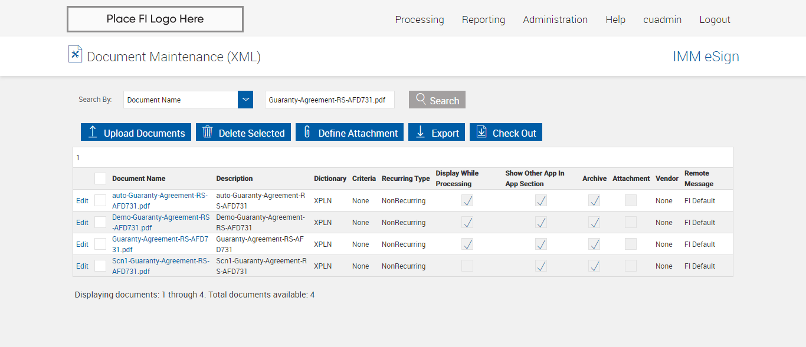Click the search text input field
This screenshot has height=347, width=806.
point(329,100)
